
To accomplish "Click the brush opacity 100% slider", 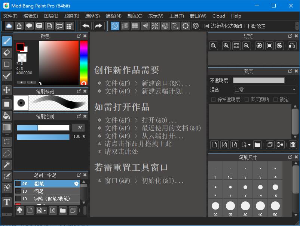I will click(x=43, y=137).
